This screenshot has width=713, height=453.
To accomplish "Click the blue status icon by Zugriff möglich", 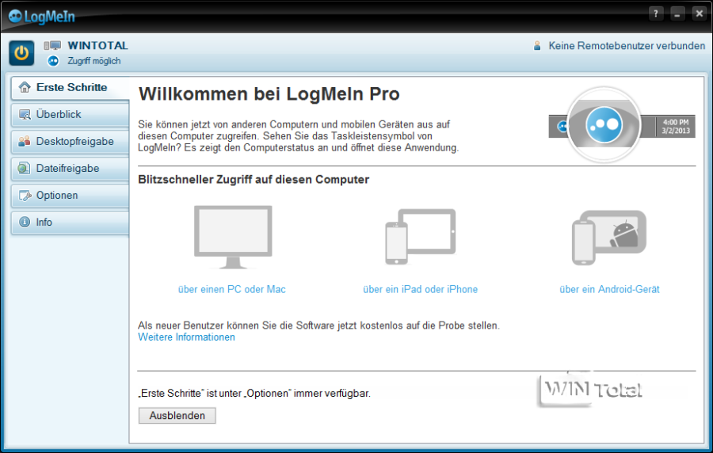I will [53, 61].
